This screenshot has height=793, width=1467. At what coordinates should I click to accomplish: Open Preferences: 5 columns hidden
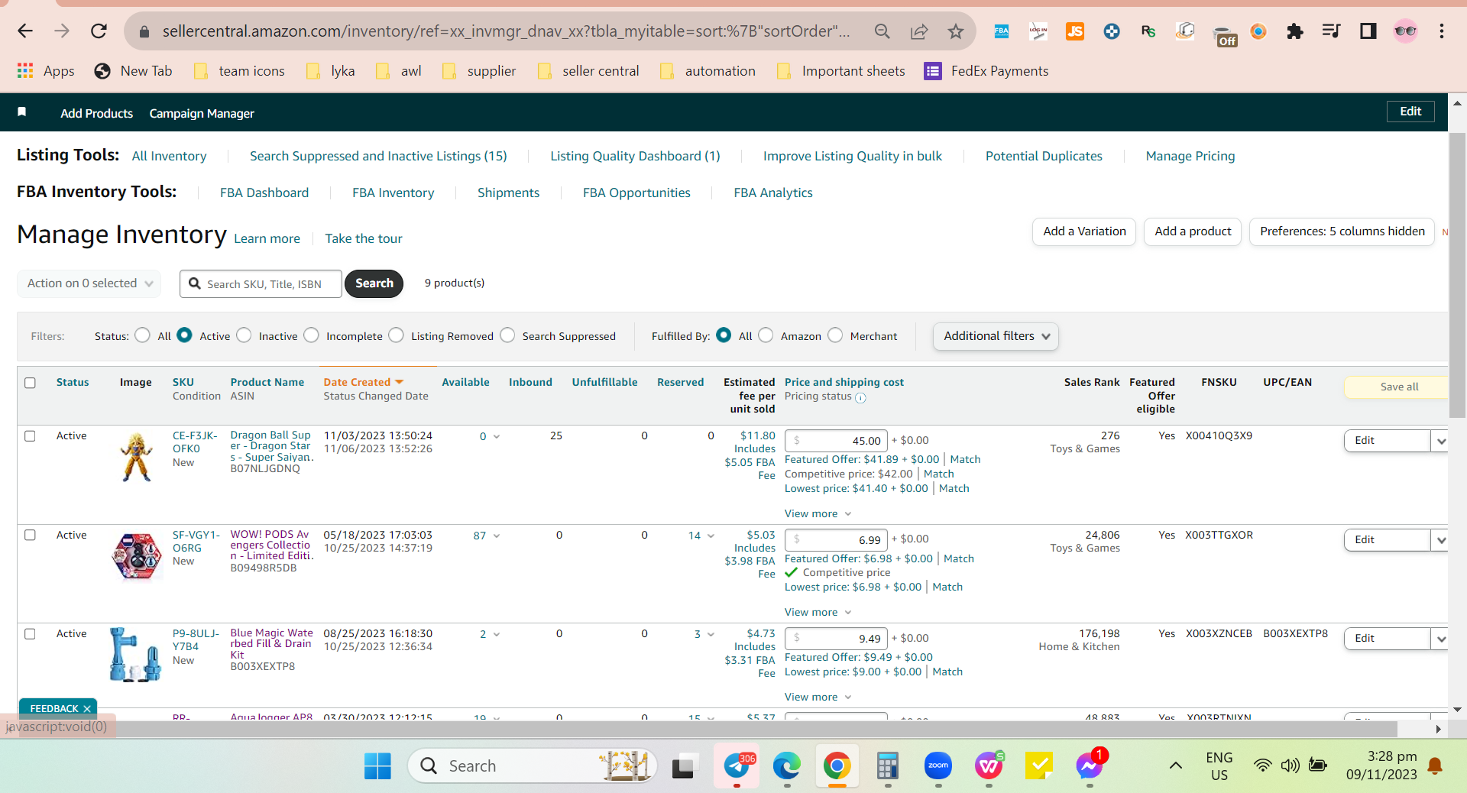coord(1342,231)
